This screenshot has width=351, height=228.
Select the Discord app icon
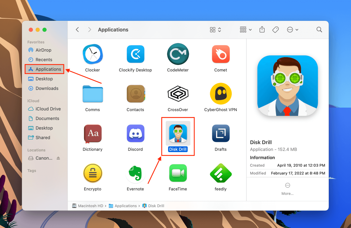(135, 133)
